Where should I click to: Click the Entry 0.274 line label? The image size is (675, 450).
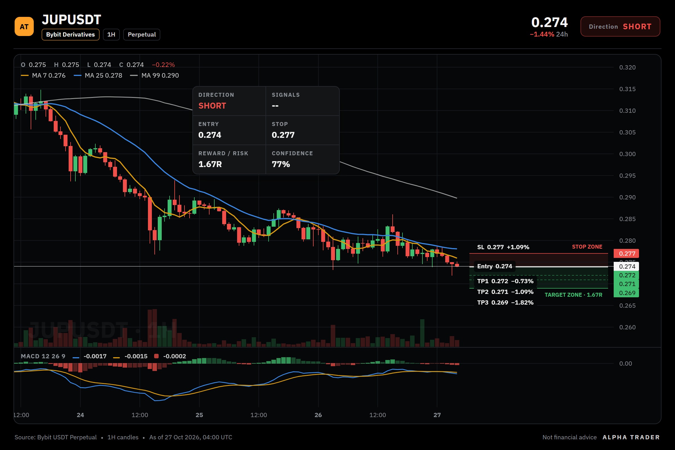(x=494, y=266)
